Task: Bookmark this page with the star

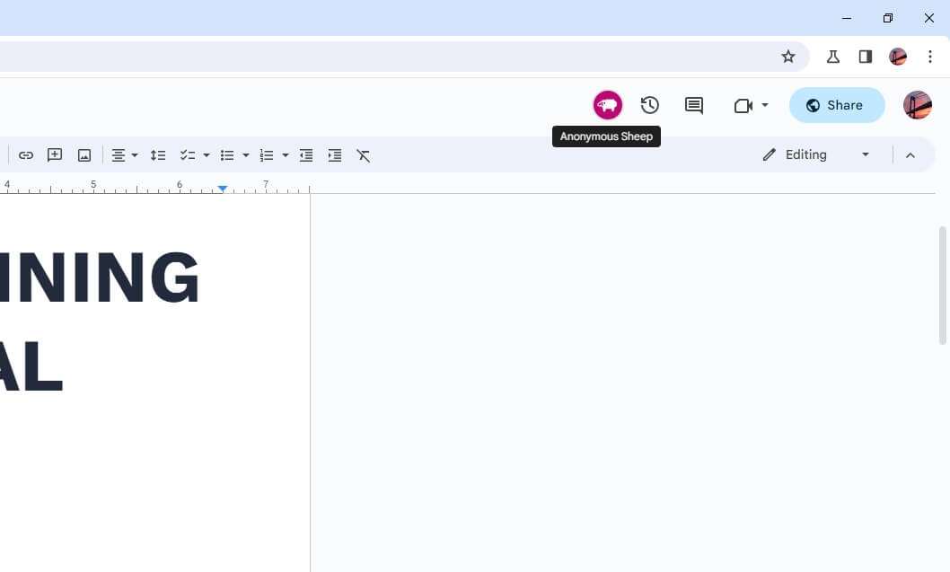Action: coord(787,56)
